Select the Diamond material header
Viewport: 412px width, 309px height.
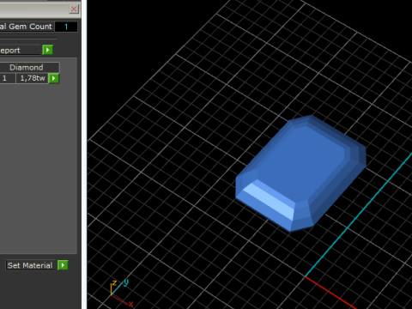tap(29, 67)
